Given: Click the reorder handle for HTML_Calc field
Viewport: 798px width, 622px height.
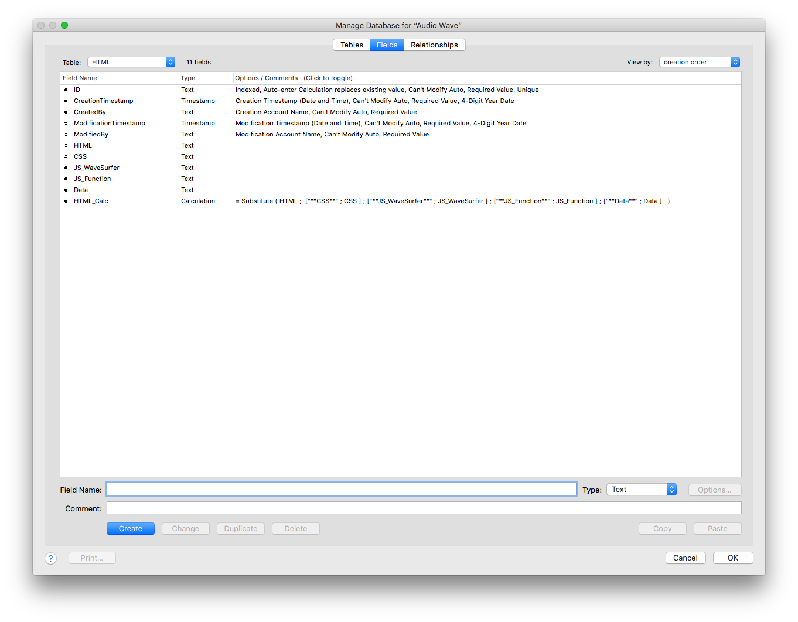Looking at the screenshot, I should (66, 201).
